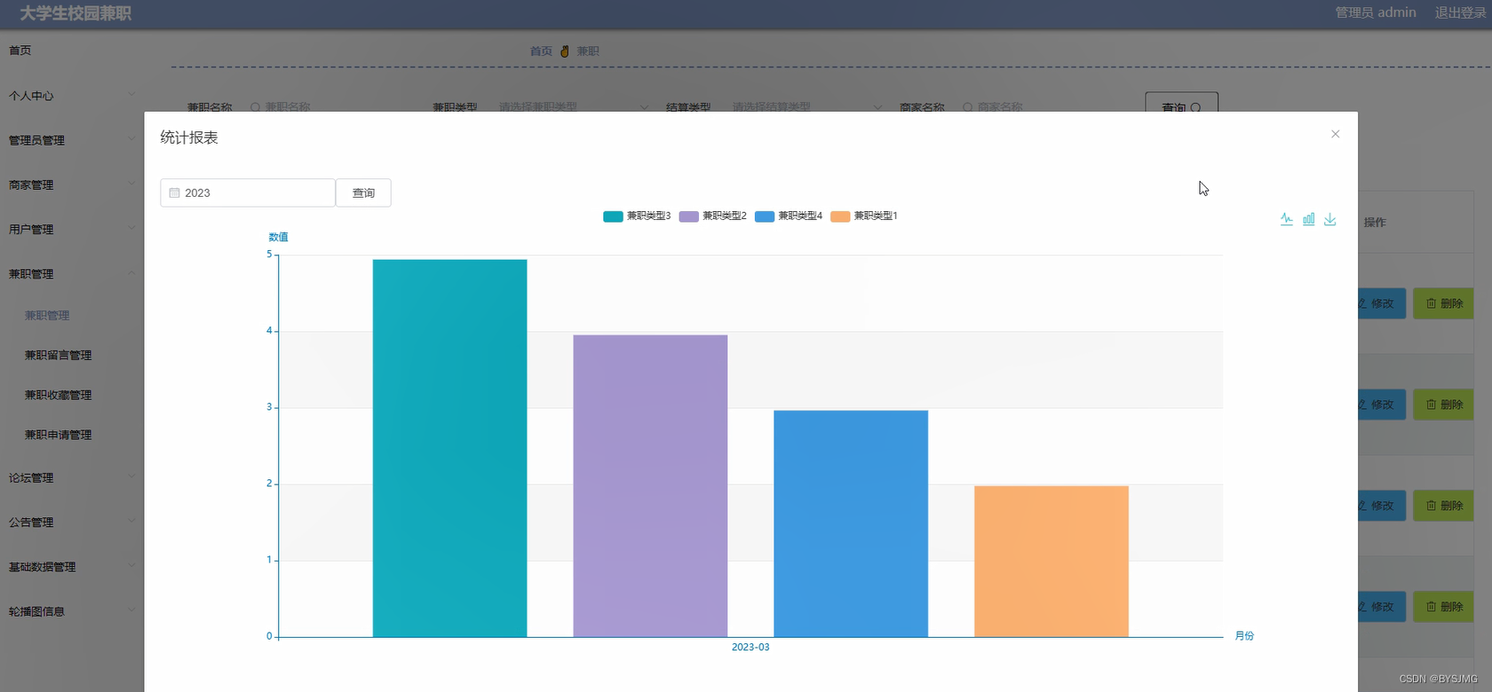Download chart as image icon
1492x692 pixels.
coord(1329,219)
